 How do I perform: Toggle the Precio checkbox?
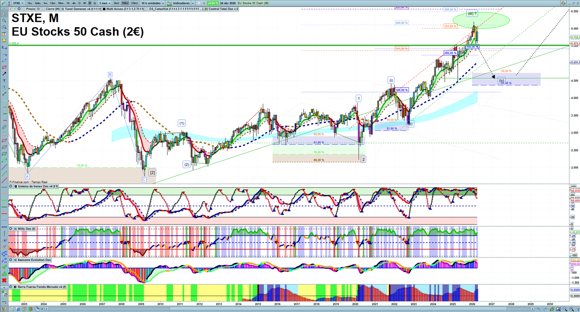coord(24,9)
